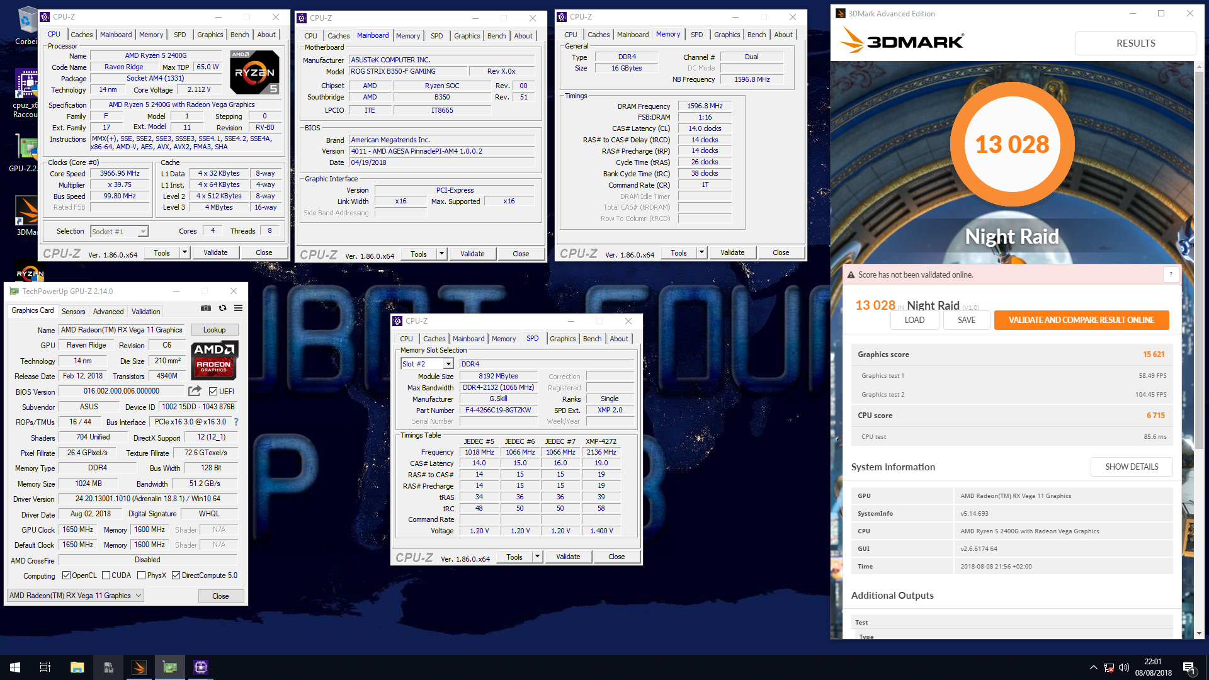This screenshot has height=680, width=1209.
Task: Open Validation tab in GPU-Z
Action: [x=145, y=311]
